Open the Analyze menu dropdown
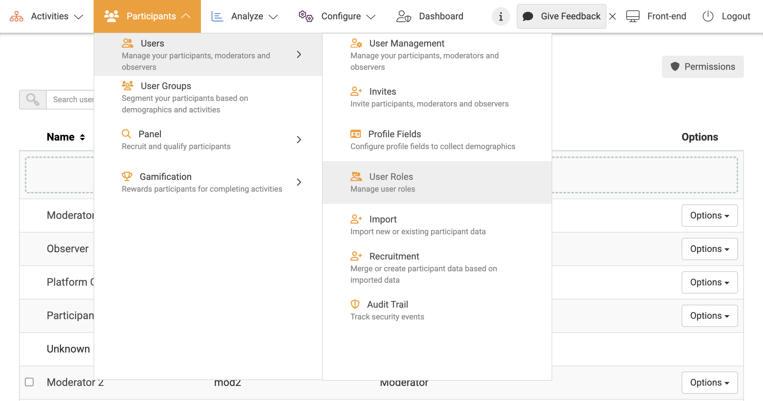Screen dimensions: 763x401 245,16
